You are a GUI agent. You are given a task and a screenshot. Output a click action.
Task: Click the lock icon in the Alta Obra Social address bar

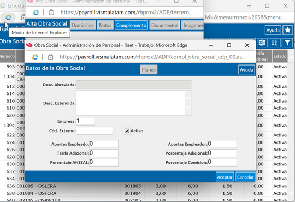point(51,13)
